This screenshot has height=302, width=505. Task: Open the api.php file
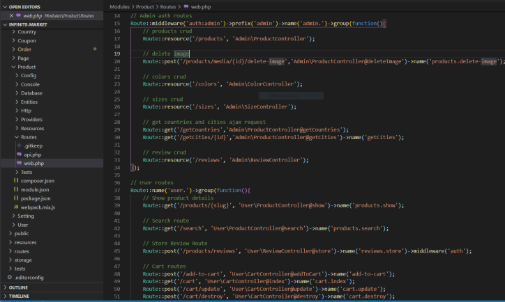pos(33,154)
